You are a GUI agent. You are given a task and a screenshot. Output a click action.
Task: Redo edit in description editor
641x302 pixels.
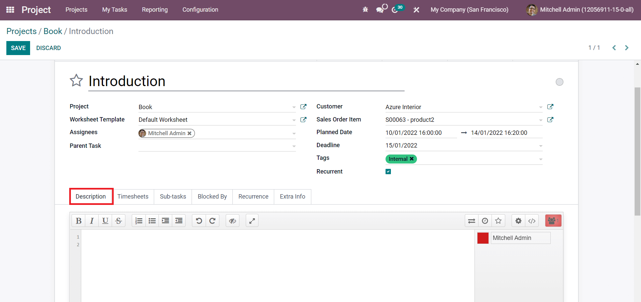tap(212, 221)
